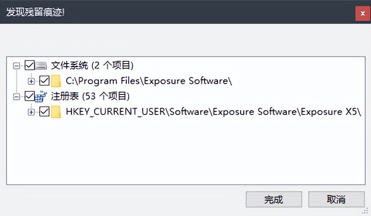Close the 发现残留痕迹 dialog

pos(362,13)
